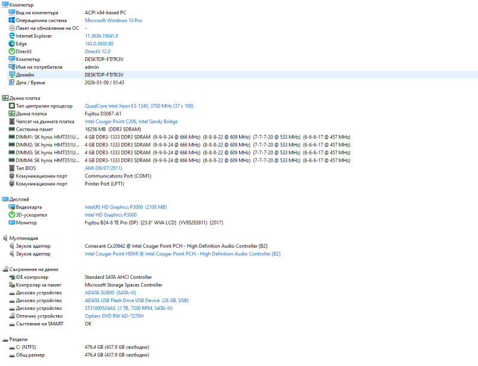Click the Видеокарта display icon
Viewport: 478px width, 366px height.
tap(11, 207)
